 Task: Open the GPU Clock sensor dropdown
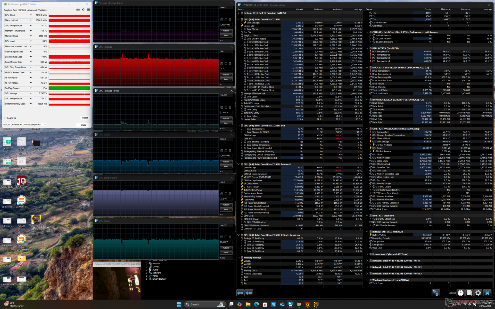coord(31,15)
